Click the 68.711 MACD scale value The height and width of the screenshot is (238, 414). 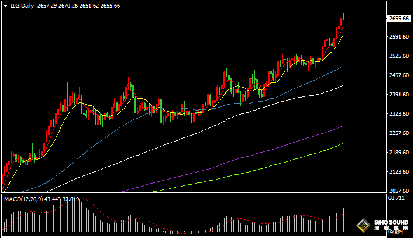[396, 199]
